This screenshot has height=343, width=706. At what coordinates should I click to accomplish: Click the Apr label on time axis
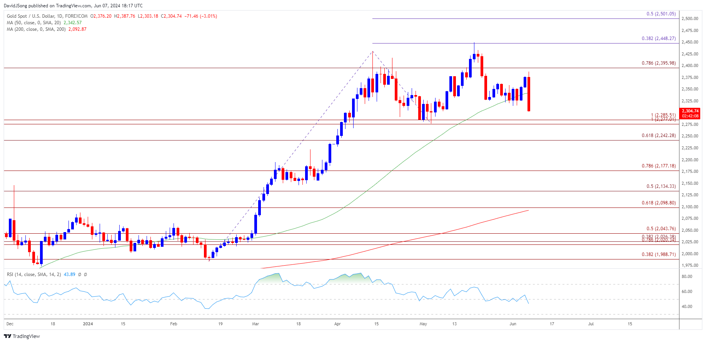(x=337, y=324)
